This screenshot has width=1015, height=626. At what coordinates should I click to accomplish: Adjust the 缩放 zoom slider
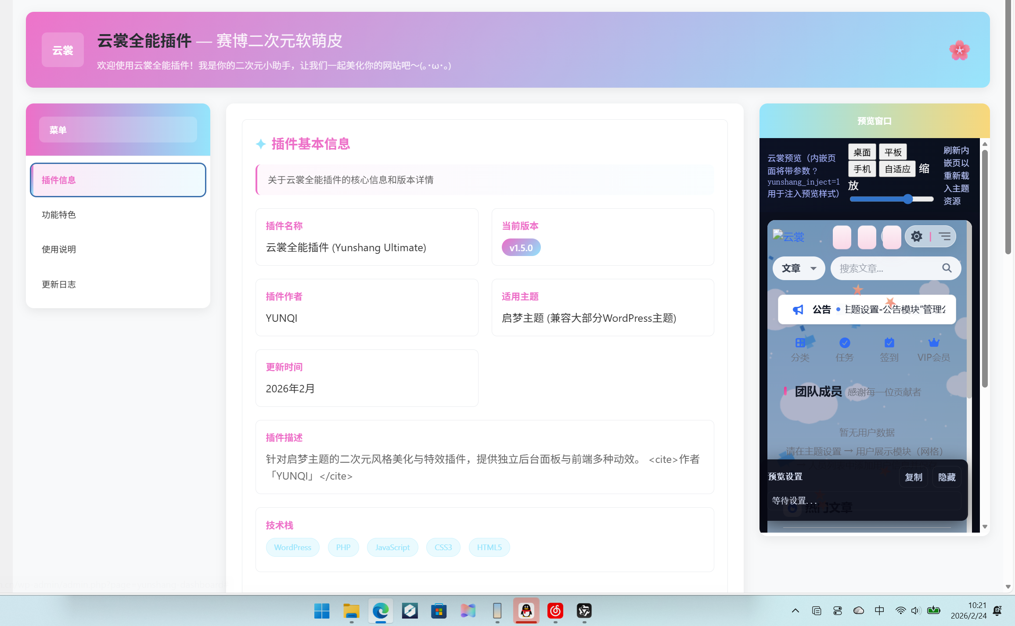[x=892, y=199]
